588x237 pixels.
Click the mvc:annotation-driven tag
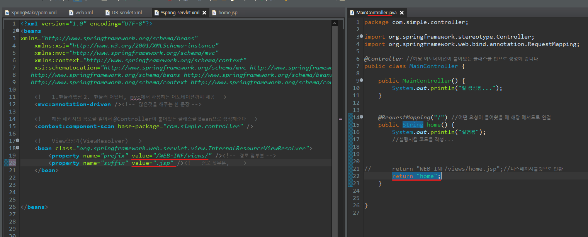[x=78, y=104]
